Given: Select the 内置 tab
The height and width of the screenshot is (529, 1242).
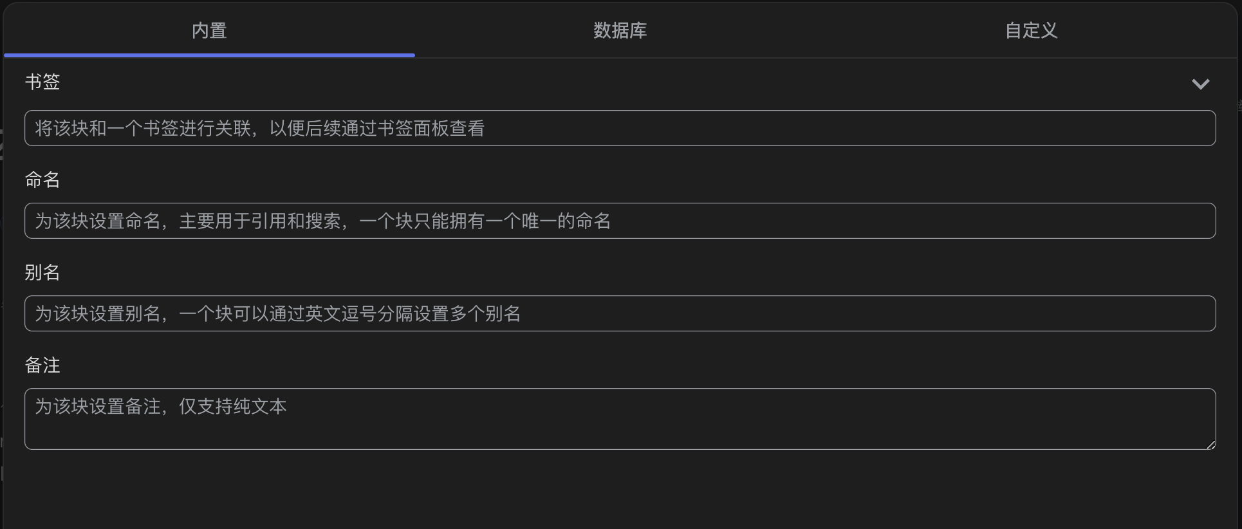Looking at the screenshot, I should coord(209,30).
